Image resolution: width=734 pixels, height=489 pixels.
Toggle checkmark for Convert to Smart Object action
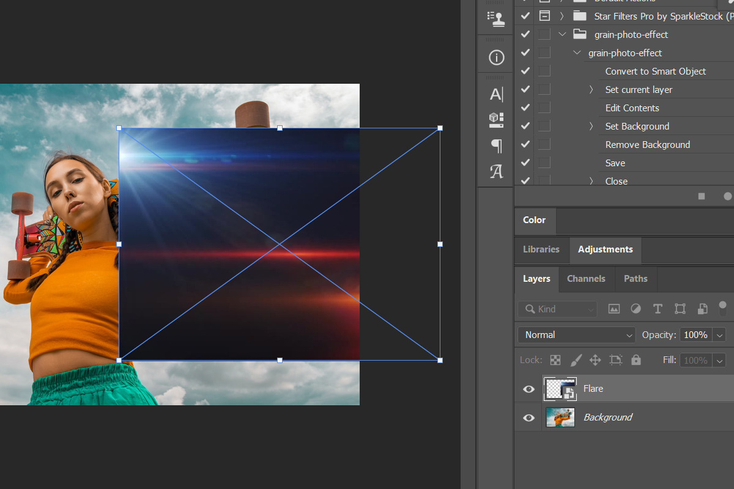pyautogui.click(x=525, y=72)
